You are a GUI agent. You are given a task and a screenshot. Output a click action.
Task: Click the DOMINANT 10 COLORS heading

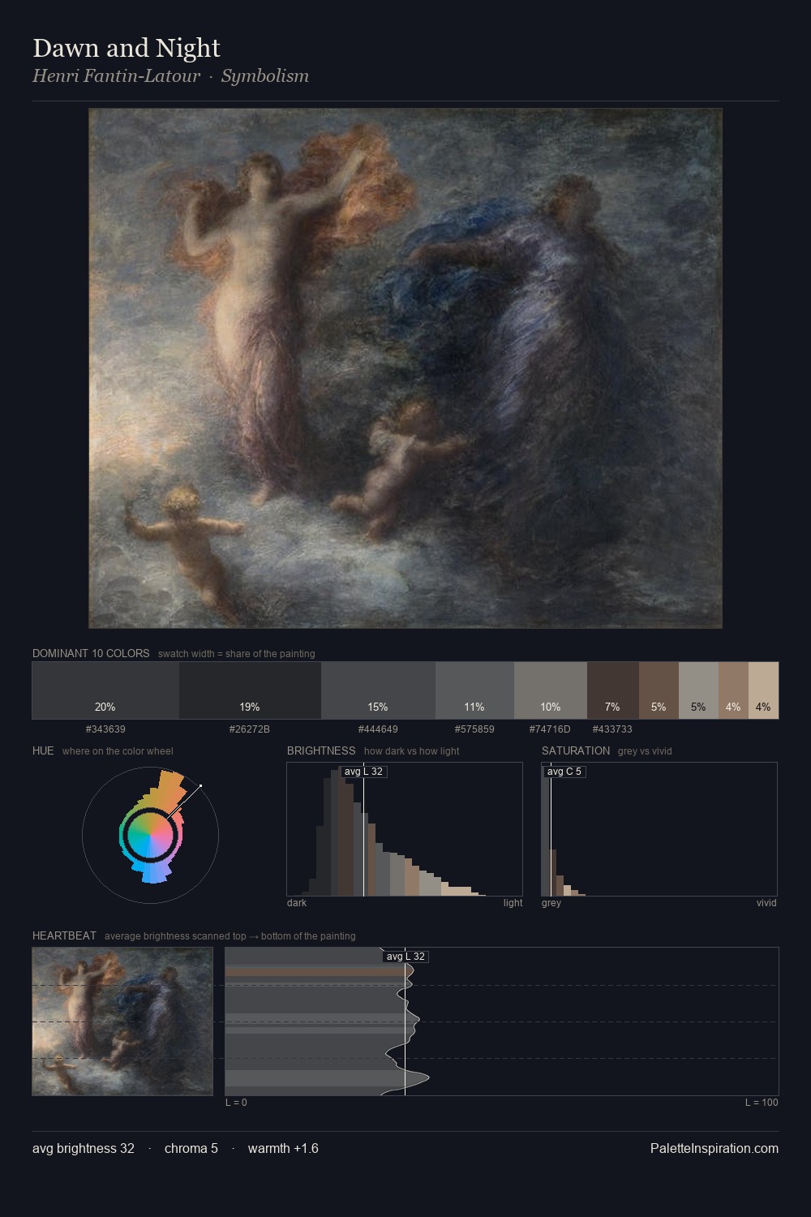click(x=91, y=653)
